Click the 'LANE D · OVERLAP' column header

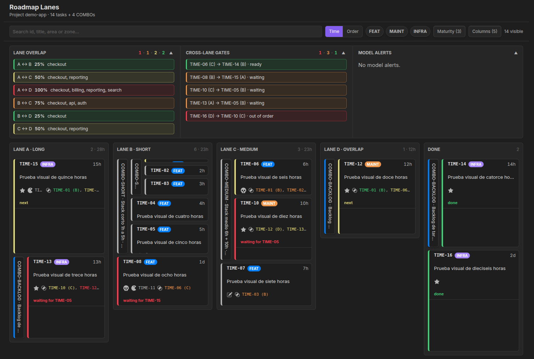tap(344, 149)
